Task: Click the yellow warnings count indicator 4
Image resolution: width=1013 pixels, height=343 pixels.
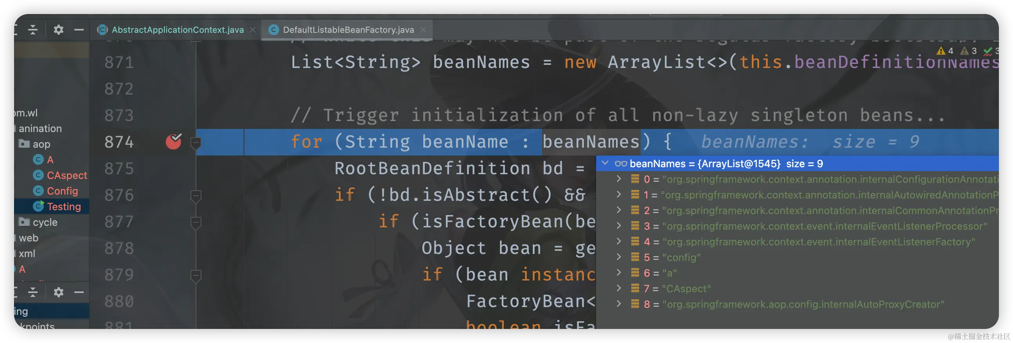Action: pos(945,51)
